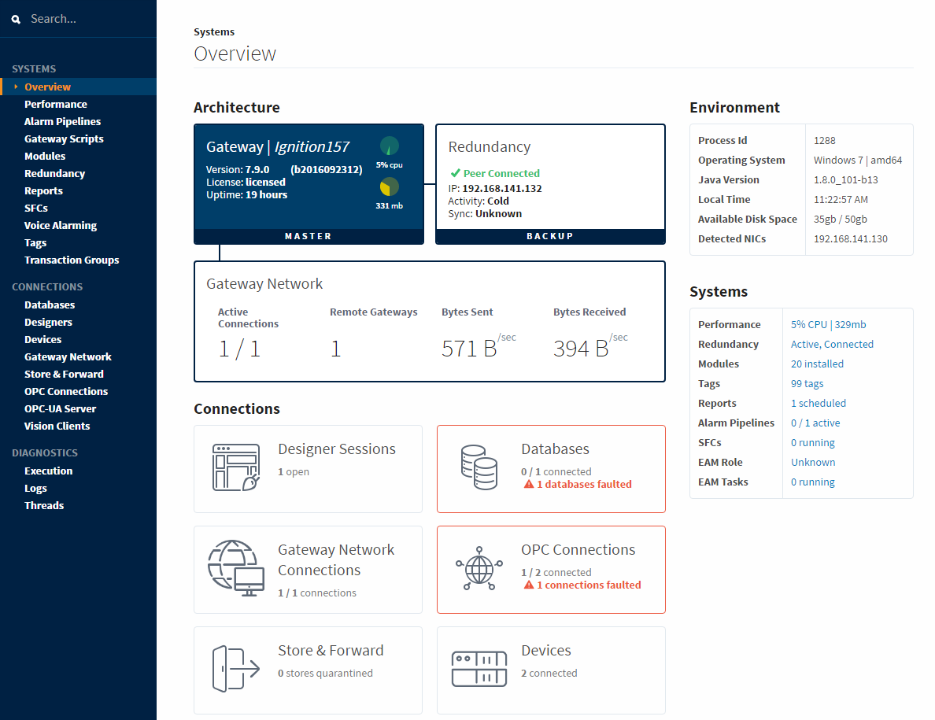Click the OPC Connections network icon
The image size is (935, 720).
(x=479, y=568)
